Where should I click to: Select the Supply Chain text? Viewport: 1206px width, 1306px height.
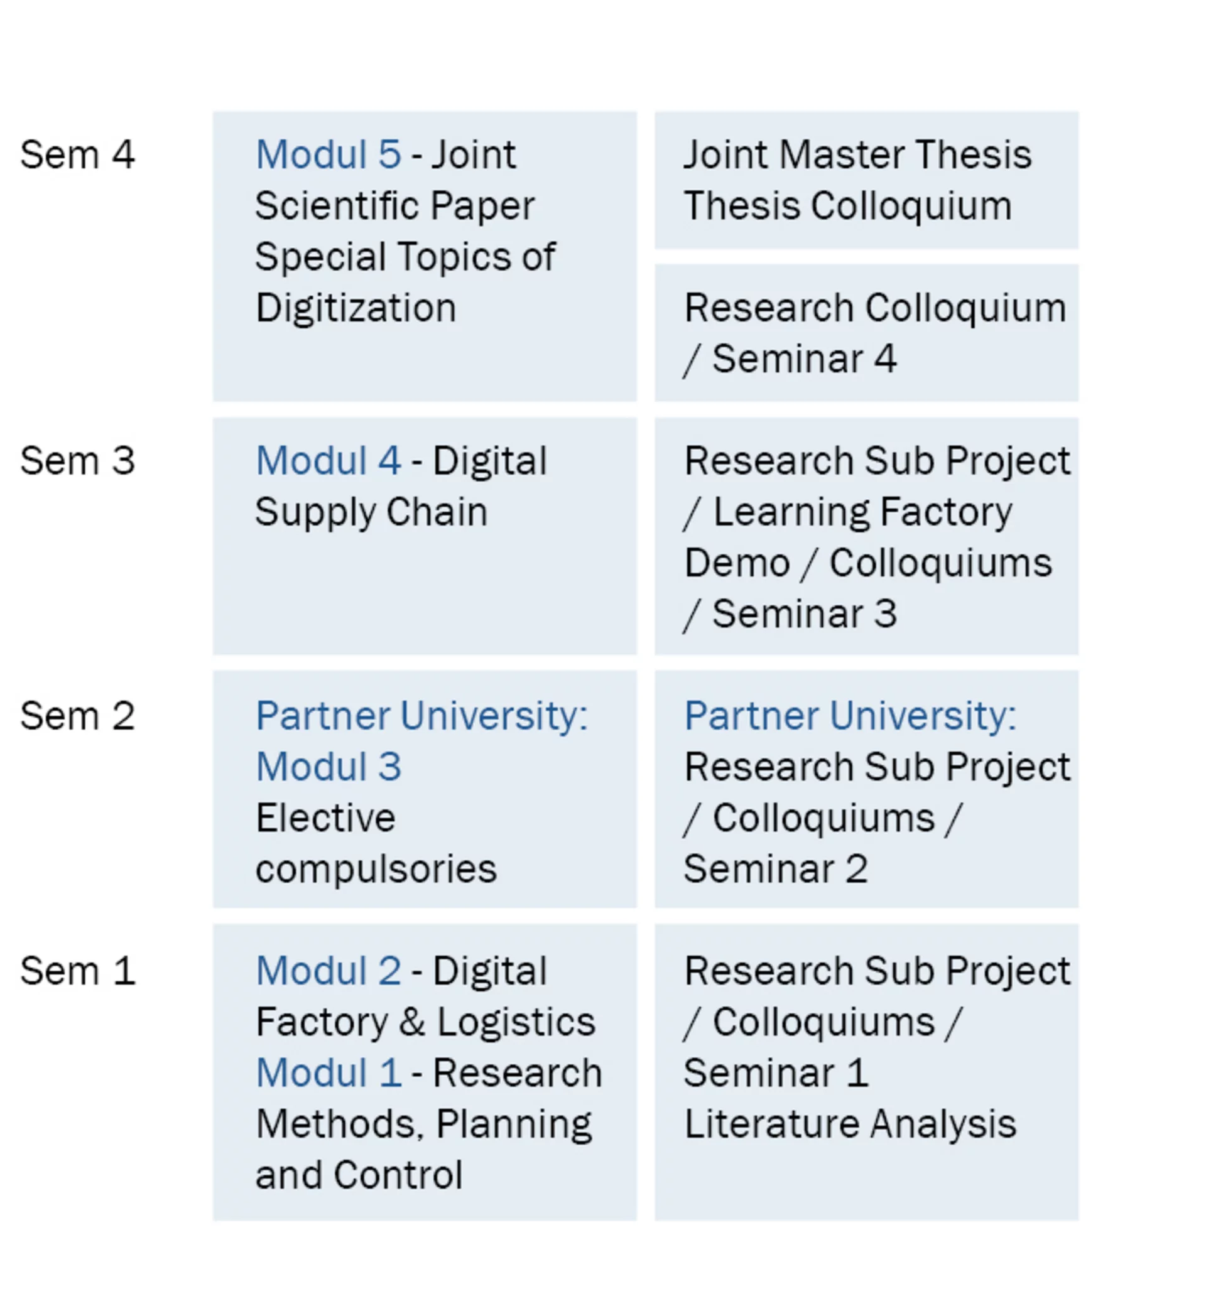pyautogui.click(x=371, y=512)
